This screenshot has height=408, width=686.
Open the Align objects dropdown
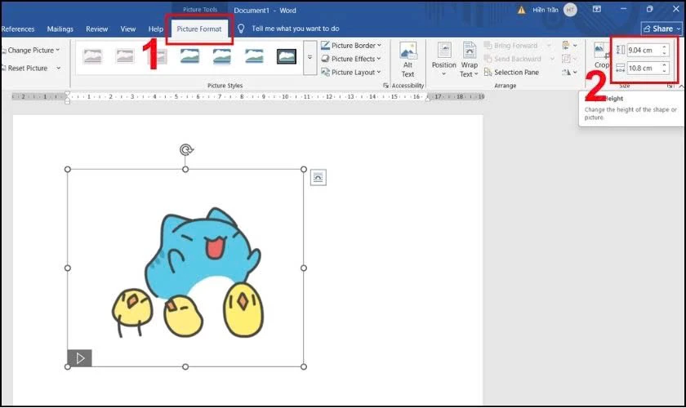[x=569, y=46]
